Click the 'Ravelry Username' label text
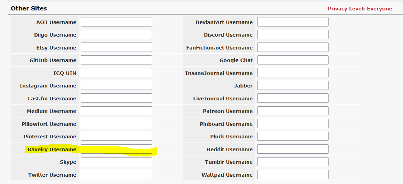The image size is (403, 184). pos(52,149)
